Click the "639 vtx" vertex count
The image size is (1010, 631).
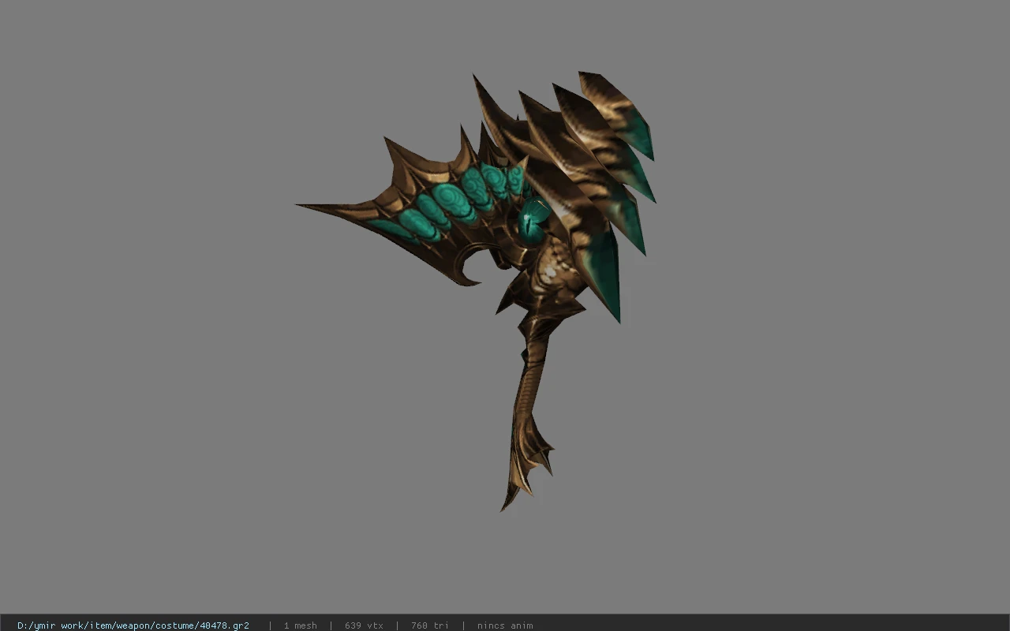coord(364,625)
